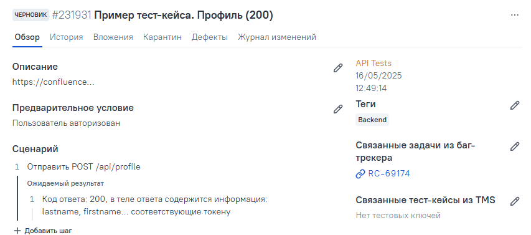Open the three-dots more options menu
The height and width of the screenshot is (235, 531).
point(515,15)
